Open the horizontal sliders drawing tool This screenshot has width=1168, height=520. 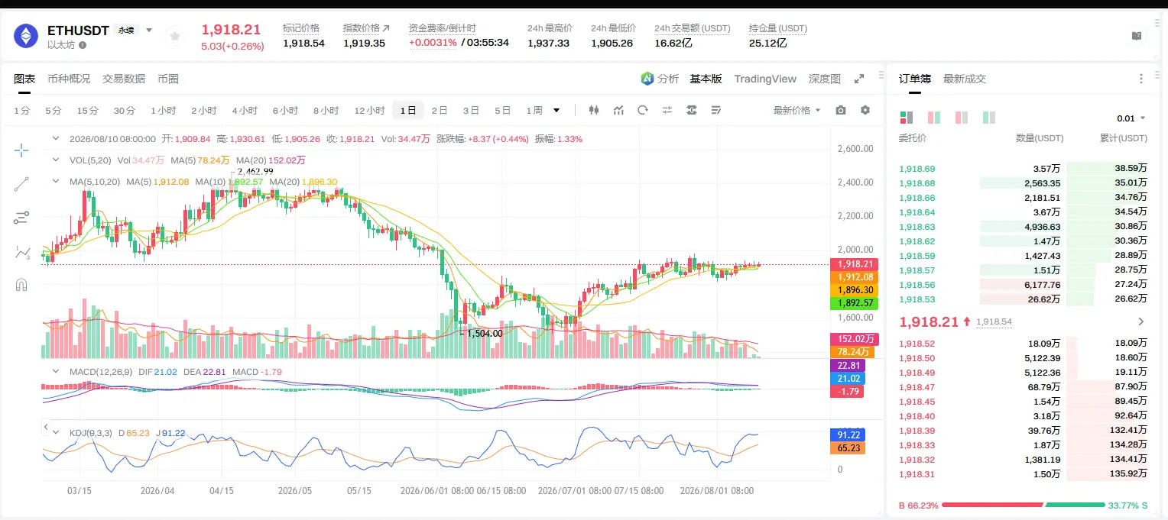pos(21,218)
